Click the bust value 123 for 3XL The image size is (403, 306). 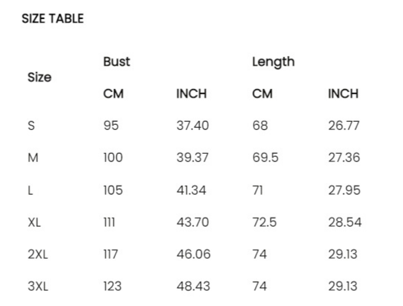(x=112, y=286)
